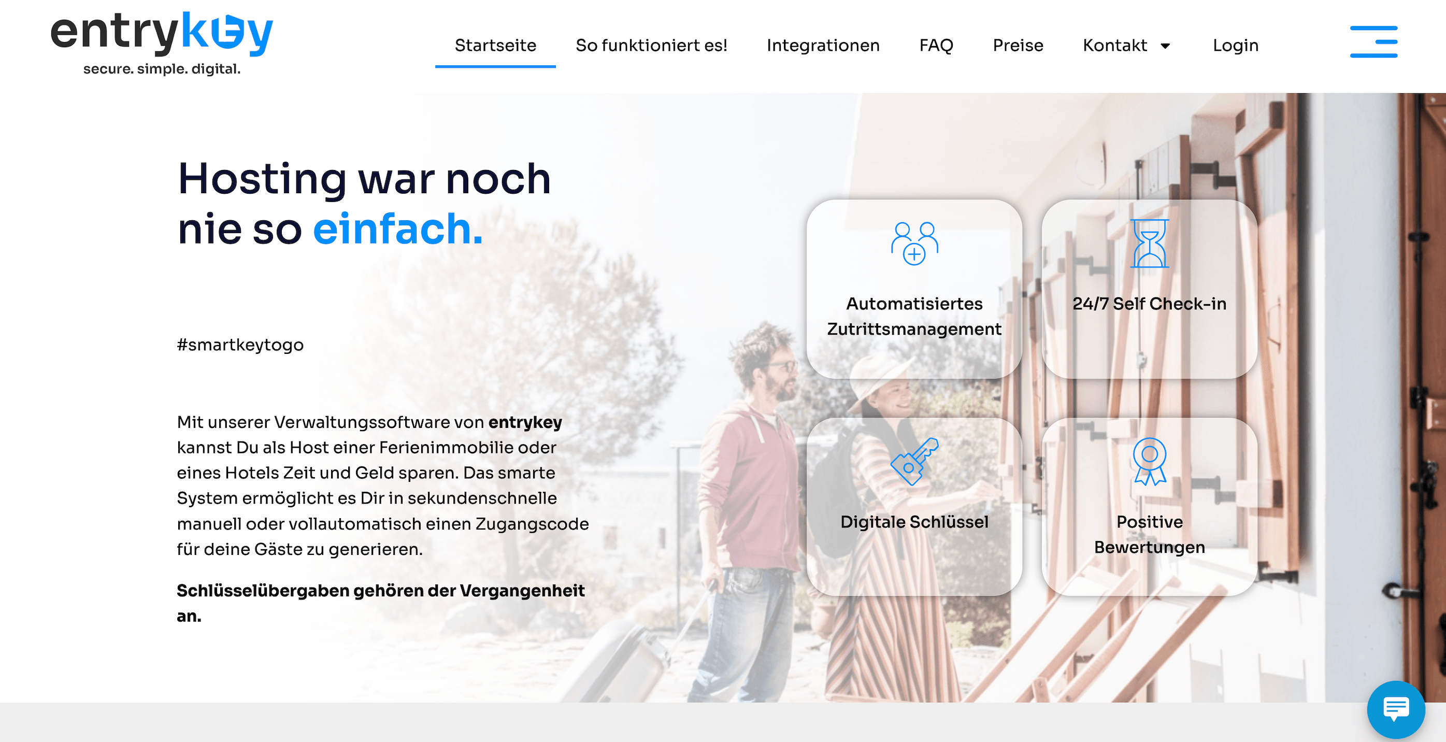Click the digital key icon

(914, 461)
